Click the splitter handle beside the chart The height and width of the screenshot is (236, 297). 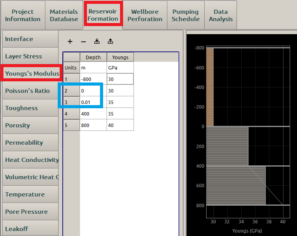[185, 137]
